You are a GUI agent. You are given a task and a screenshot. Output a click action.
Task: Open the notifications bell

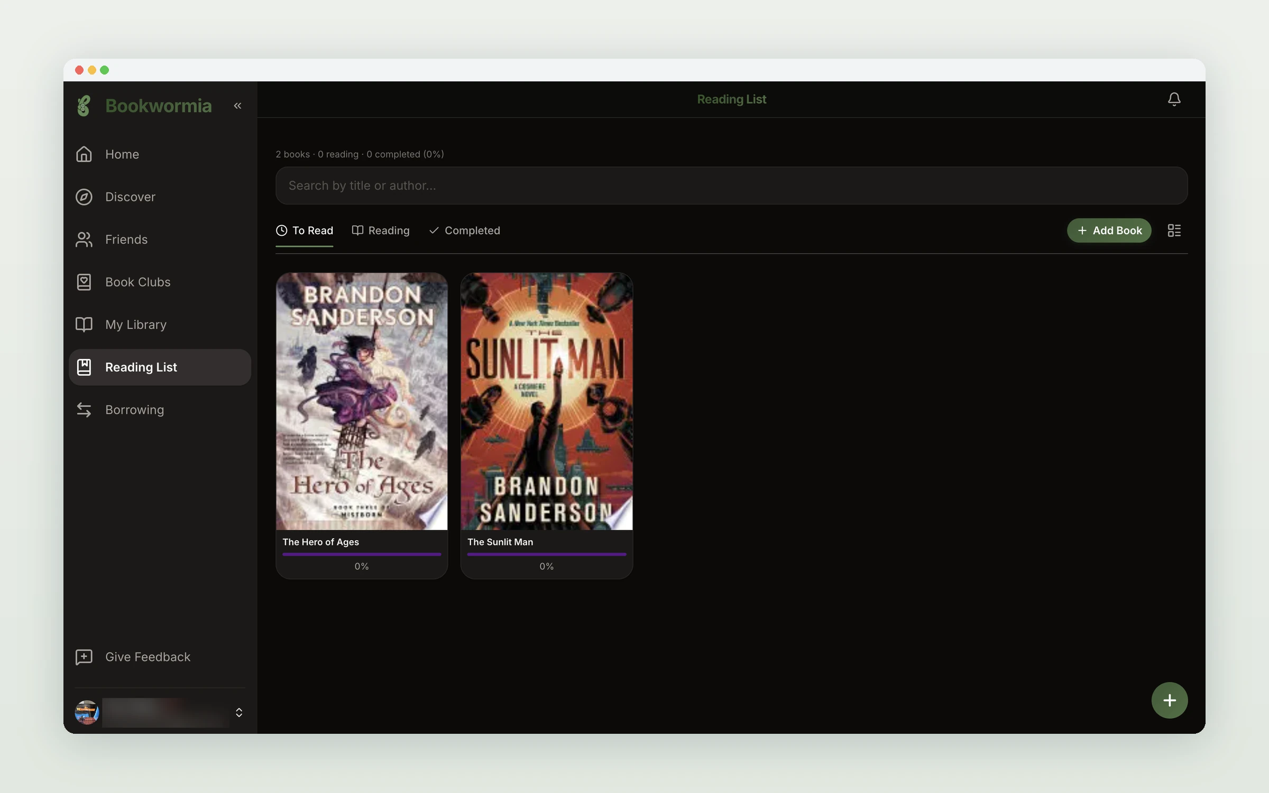tap(1174, 99)
